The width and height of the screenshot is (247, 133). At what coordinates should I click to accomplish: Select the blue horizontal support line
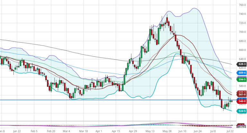click(x=96, y=100)
